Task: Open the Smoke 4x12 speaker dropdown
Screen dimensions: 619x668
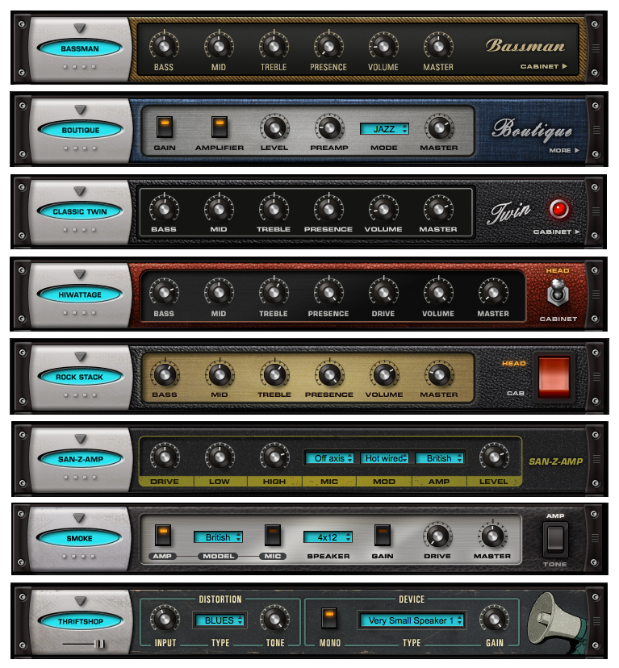Action: coord(328,537)
